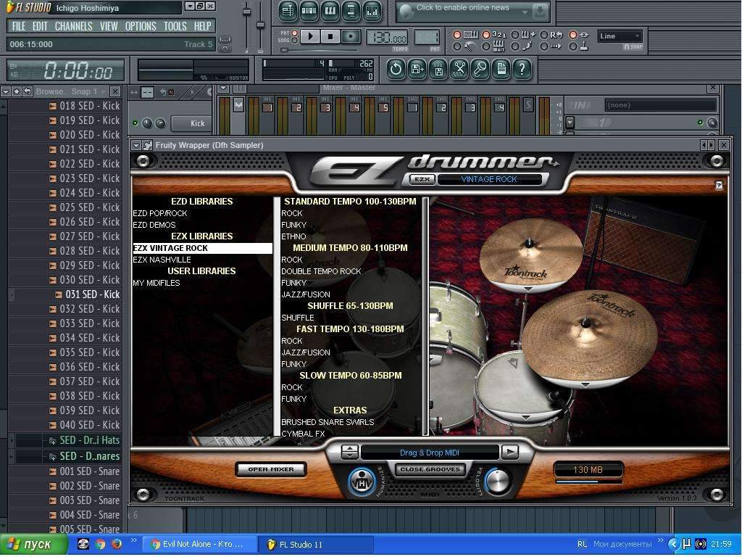Open the Piano roll view icon

(330, 11)
